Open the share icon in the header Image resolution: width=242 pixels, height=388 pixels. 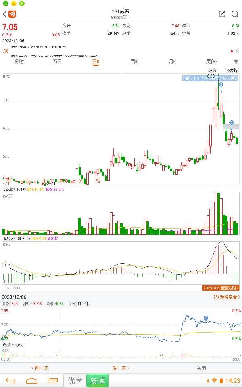(x=222, y=14)
